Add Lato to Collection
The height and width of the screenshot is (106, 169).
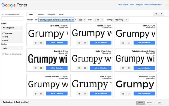click(144, 43)
